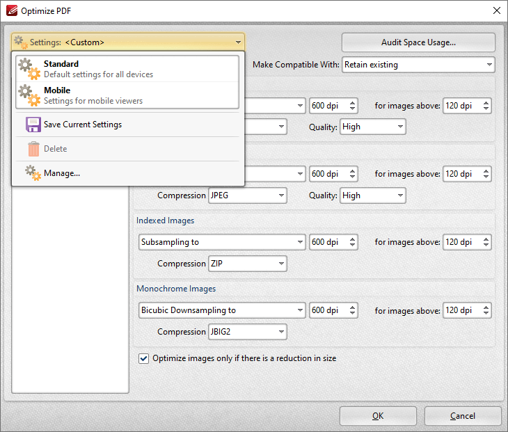Open Manage... settings presets
This screenshot has height=432, width=508.
(127, 173)
